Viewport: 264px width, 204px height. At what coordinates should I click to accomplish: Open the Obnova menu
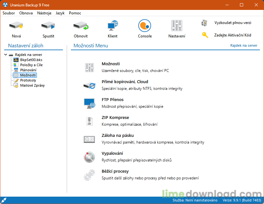26,13
